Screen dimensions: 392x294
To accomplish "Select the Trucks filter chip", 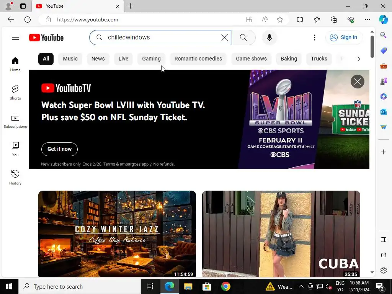I will point(319,59).
